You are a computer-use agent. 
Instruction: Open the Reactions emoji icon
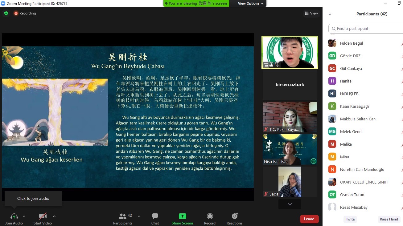pyautogui.click(x=234, y=216)
